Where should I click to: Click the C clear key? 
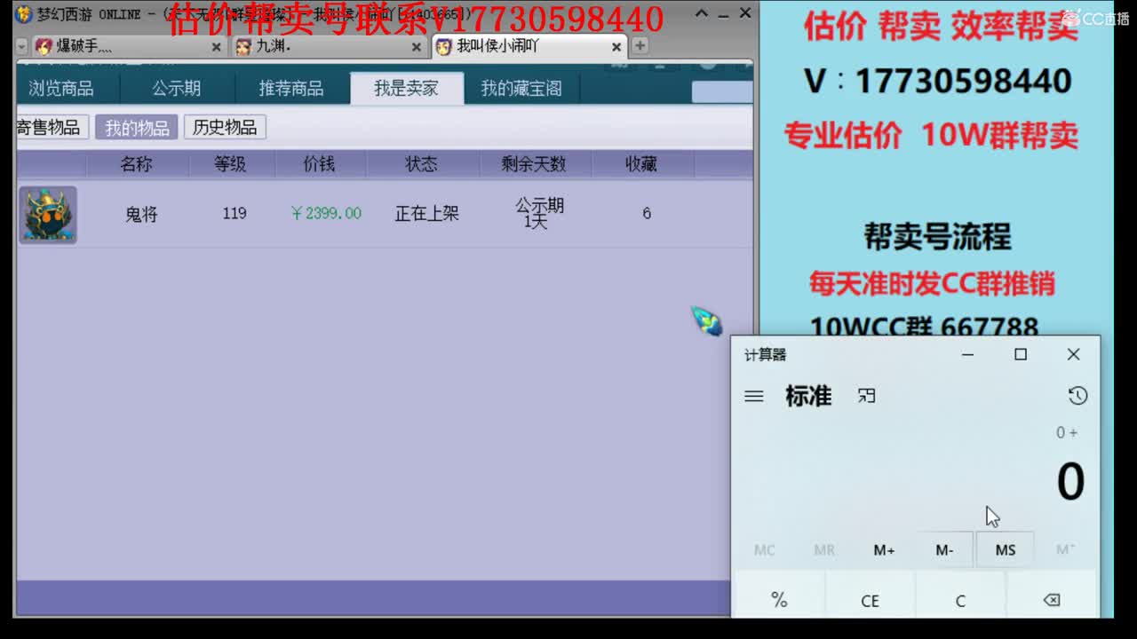tap(960, 599)
